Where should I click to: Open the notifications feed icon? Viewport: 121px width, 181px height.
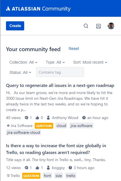(99, 26)
